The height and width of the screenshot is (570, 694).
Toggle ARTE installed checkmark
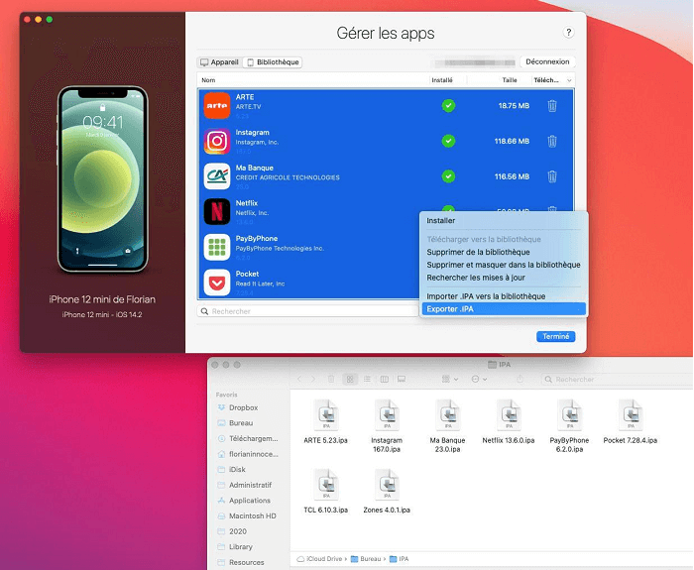coord(448,106)
